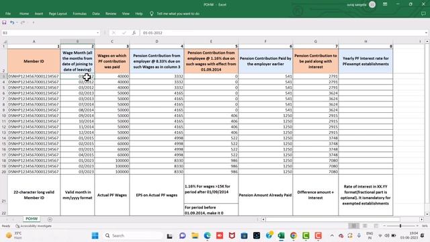Open Google Chrome from the taskbar
Image resolution: width=430 pixels, height=242 pixels.
pyautogui.click(x=294, y=235)
